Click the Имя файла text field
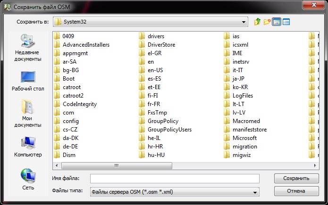Screen dimensions: 328x205 pyautogui.click(x=175, y=179)
